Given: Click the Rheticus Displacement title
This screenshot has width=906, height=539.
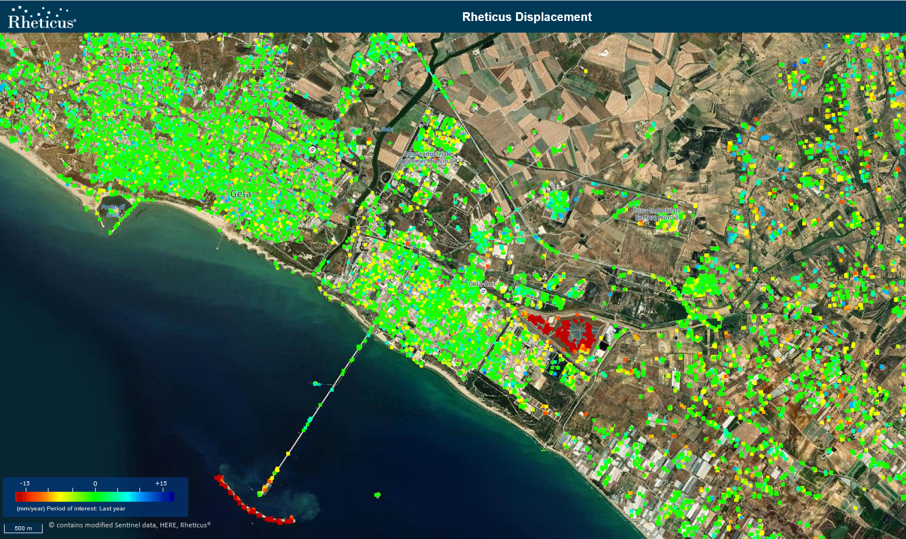Looking at the screenshot, I should [526, 17].
